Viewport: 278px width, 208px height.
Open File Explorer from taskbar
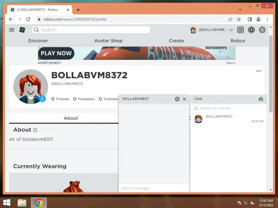pos(22,203)
